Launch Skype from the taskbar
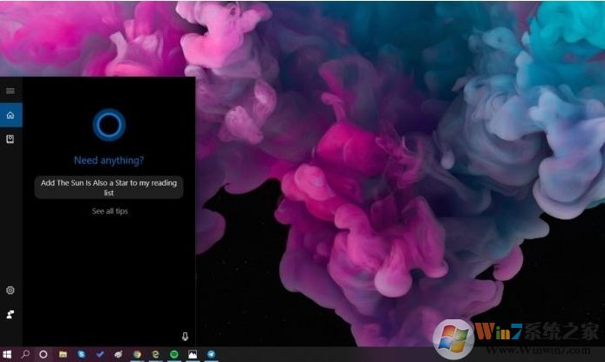 click(81, 354)
